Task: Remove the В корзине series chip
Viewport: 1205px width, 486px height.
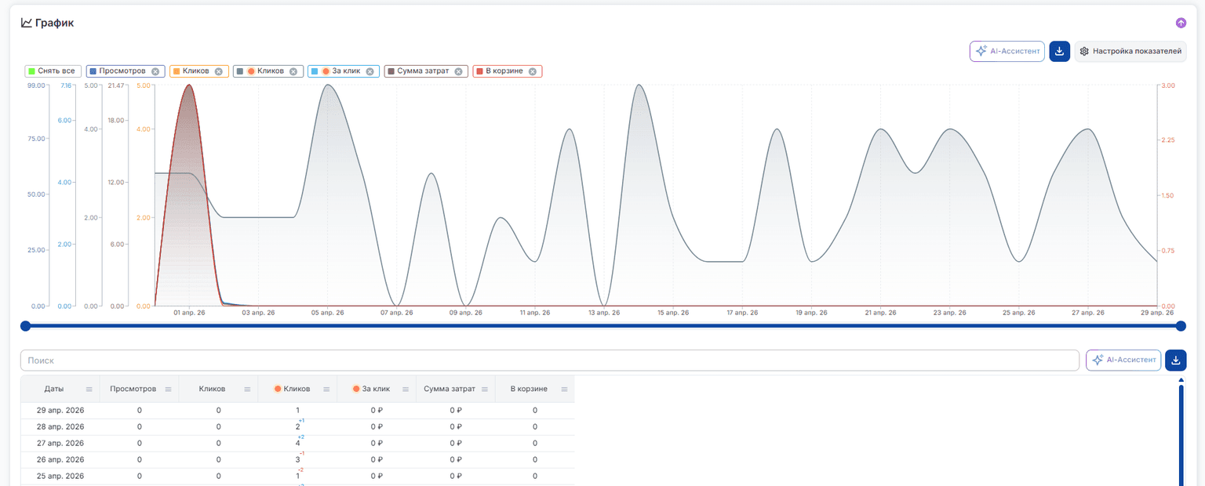Action: pyautogui.click(x=532, y=71)
